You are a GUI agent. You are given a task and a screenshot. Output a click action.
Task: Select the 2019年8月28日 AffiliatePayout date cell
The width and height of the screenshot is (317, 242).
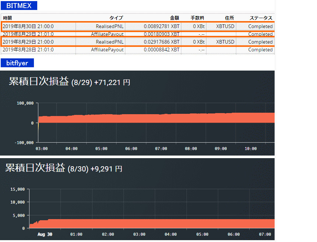[x=28, y=50]
